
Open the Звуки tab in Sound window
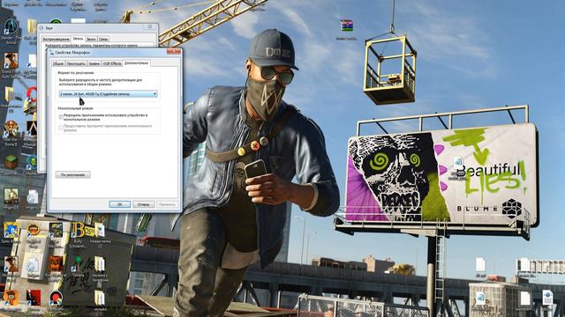91,39
